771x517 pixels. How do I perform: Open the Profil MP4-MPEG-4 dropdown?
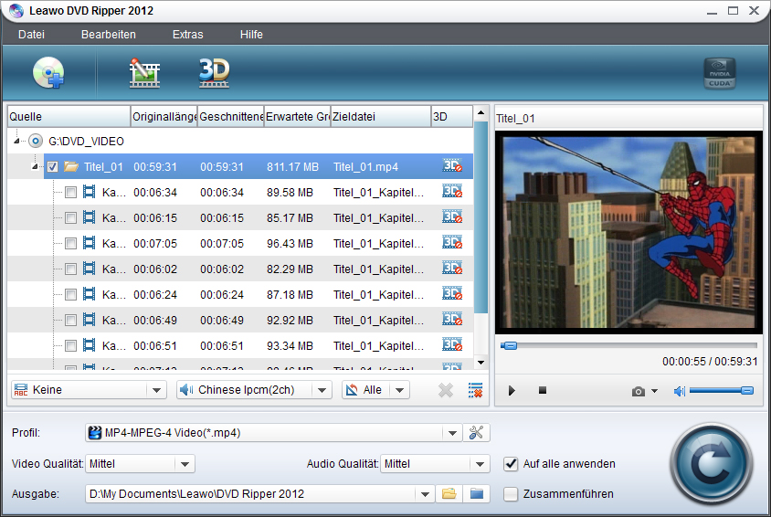(451, 433)
